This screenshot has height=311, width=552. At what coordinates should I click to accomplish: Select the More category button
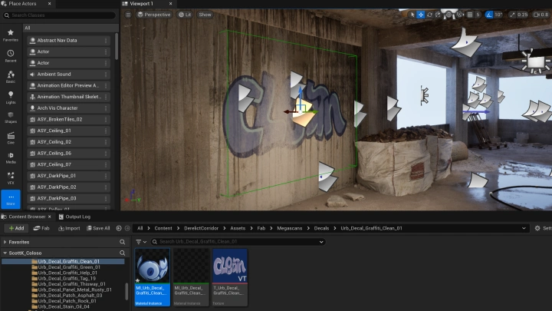click(x=11, y=200)
